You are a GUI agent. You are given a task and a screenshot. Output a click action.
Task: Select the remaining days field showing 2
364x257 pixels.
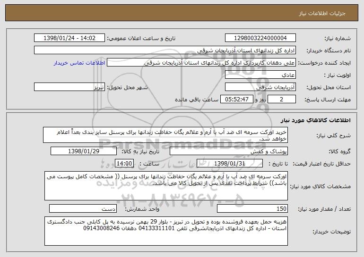(x=282, y=99)
